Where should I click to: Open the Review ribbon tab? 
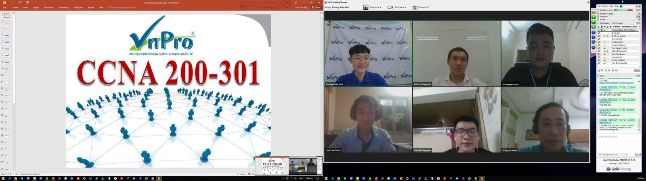(x=91, y=7)
